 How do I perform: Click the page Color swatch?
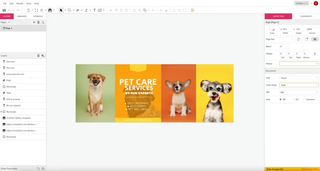tap(272, 29)
